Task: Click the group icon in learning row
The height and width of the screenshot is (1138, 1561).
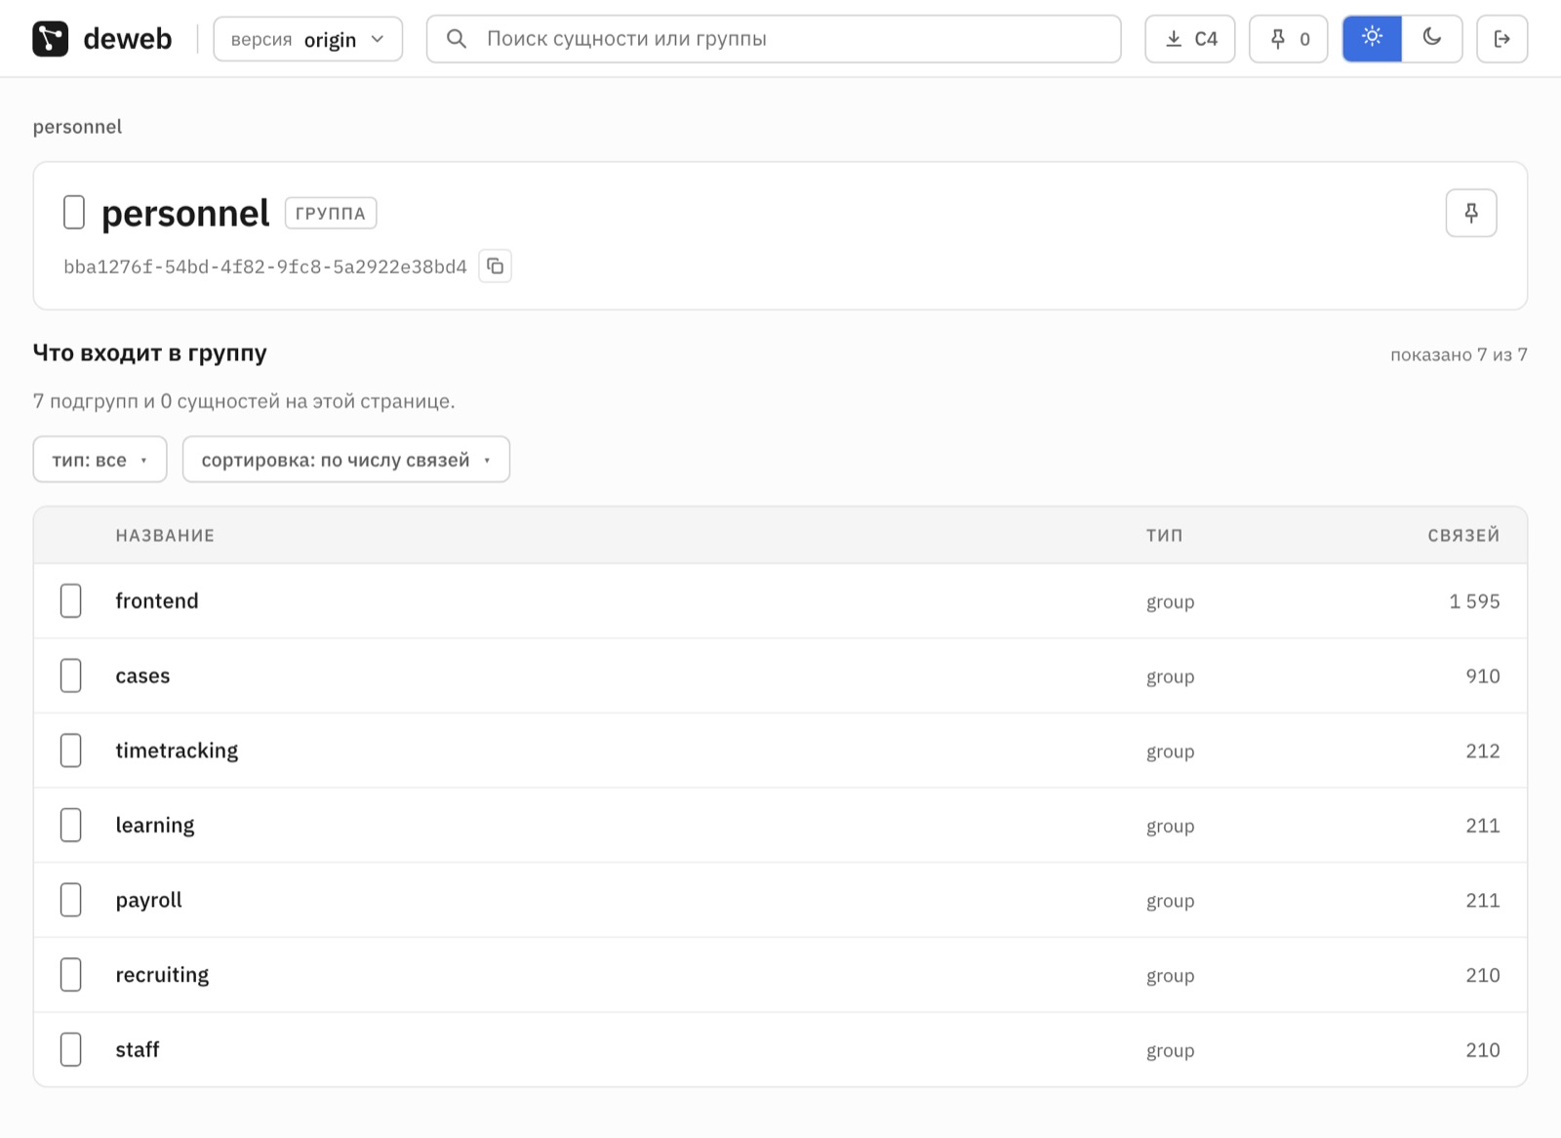Action: (71, 826)
